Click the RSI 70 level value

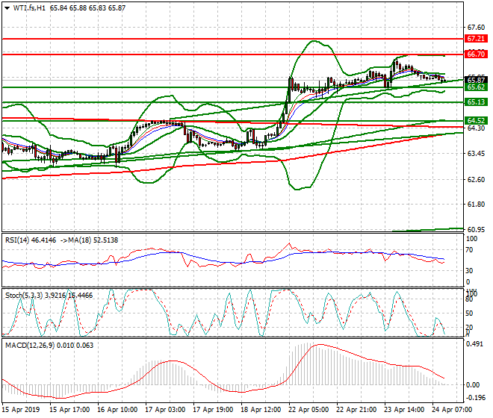(x=469, y=250)
